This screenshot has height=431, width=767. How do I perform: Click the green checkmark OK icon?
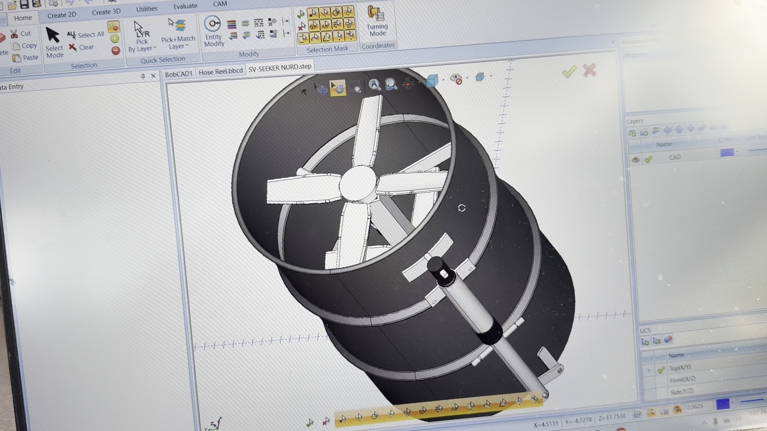[569, 72]
